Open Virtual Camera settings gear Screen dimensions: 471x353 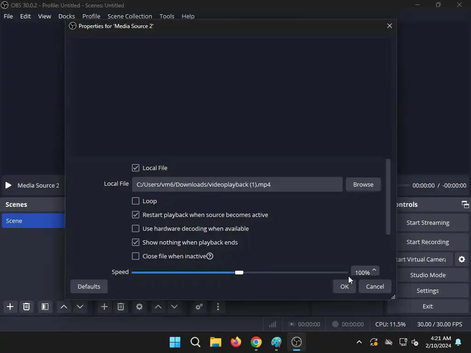click(462, 259)
